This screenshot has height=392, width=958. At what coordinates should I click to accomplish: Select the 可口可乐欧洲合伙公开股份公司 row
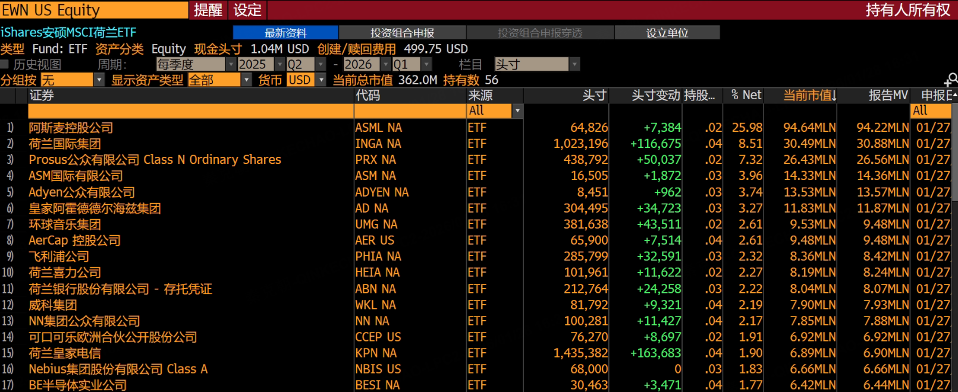[x=476, y=337]
